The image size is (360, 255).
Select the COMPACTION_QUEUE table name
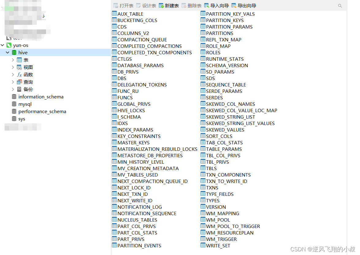click(142, 40)
